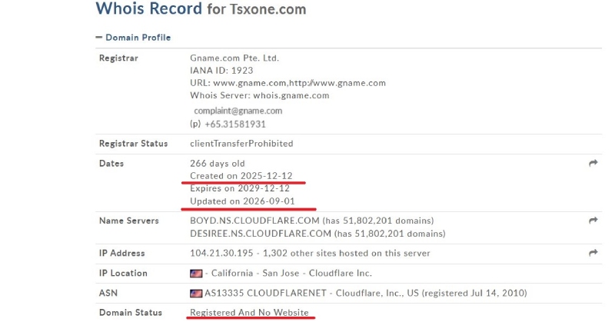Collapse the Domain Profile section
The image size is (615, 322).
click(133, 38)
